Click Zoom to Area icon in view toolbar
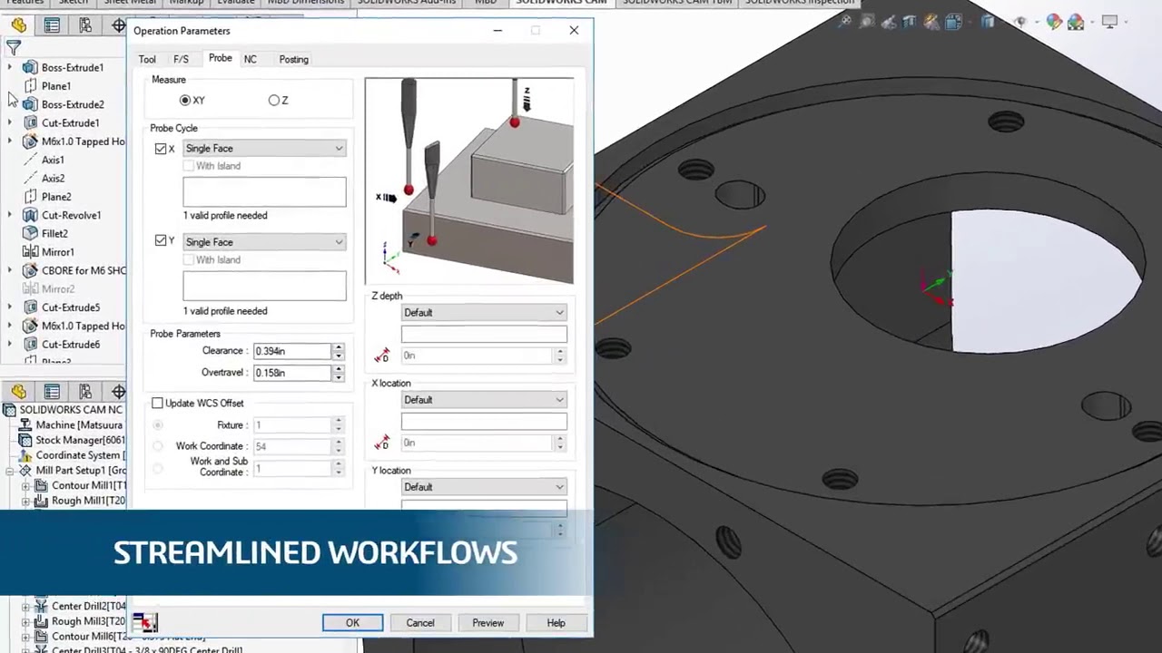This screenshot has height=653, width=1162. (867, 22)
